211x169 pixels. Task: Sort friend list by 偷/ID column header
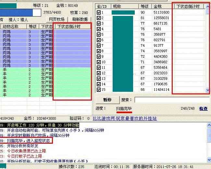pyautogui.click(x=103, y=6)
